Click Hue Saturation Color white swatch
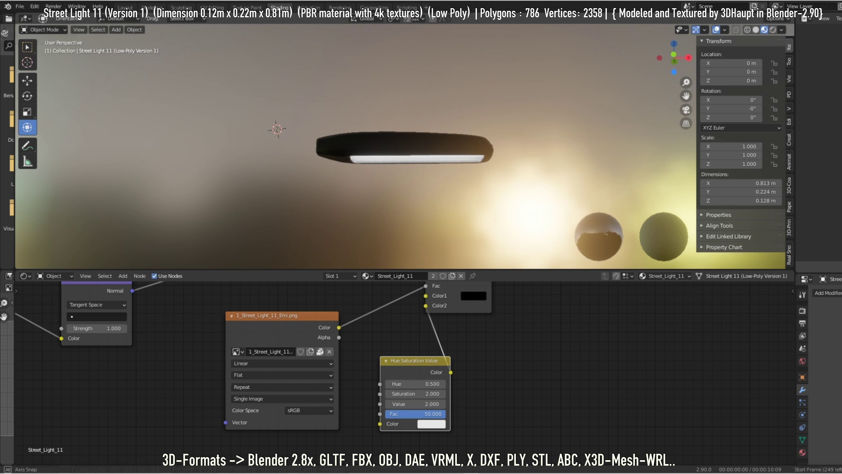Image resolution: width=842 pixels, height=474 pixels. (432, 424)
